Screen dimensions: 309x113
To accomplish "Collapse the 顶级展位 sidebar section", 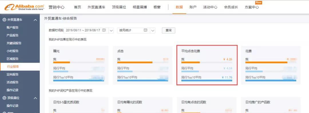I will [35, 98].
